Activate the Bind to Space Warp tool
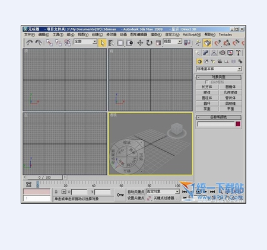Screen dimensions: 267x250 coord(67,43)
